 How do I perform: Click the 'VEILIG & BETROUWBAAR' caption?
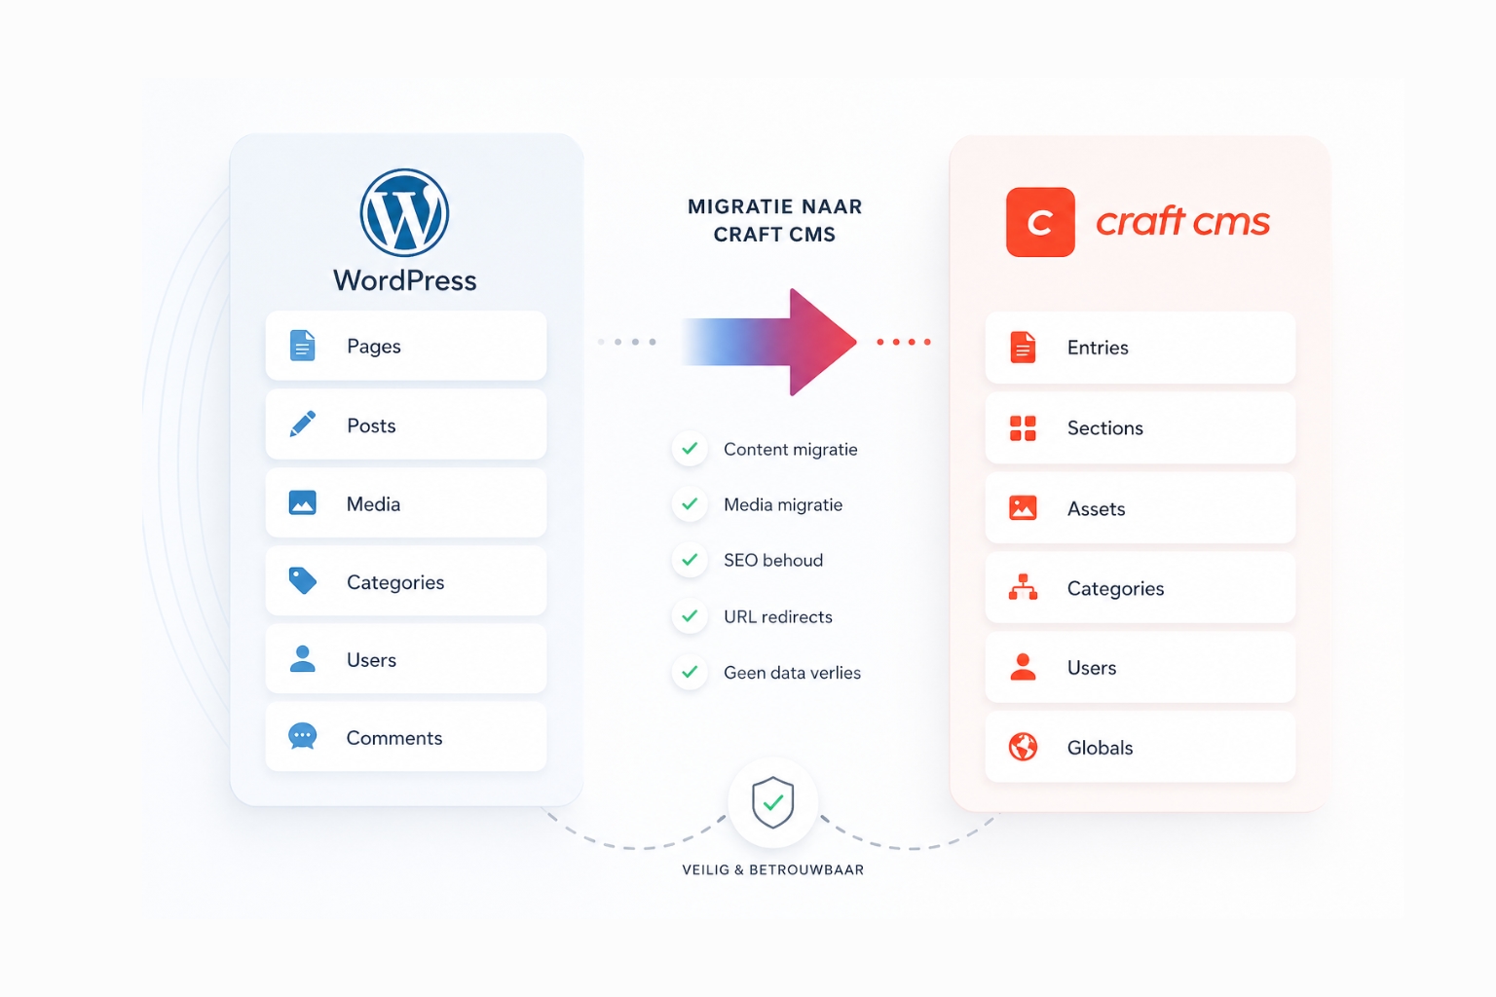click(x=773, y=869)
